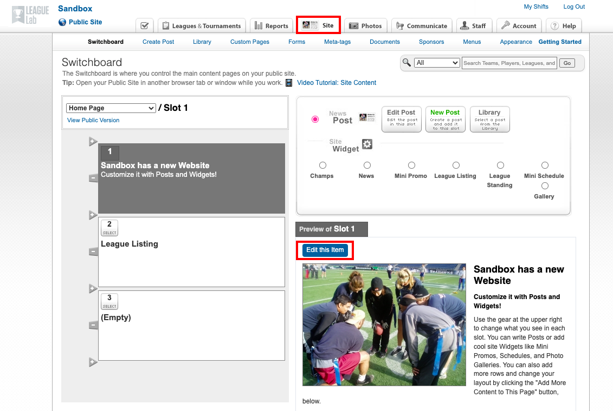Click the plus arrow between slots 2 and 3
The image size is (613, 411).
click(x=93, y=289)
